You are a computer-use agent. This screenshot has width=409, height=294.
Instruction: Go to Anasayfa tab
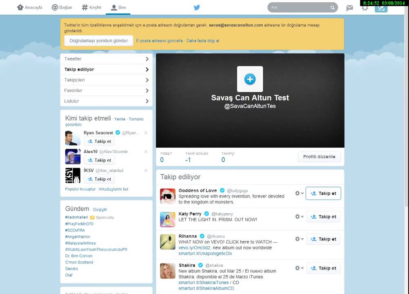tap(29, 7)
